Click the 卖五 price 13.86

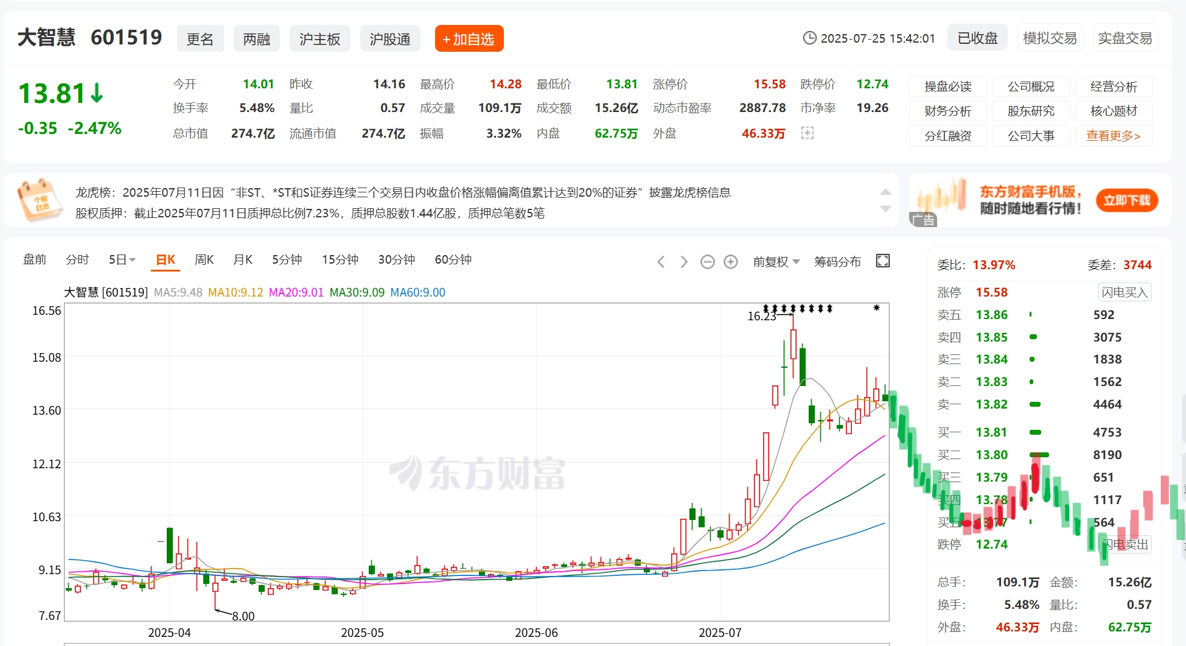pos(992,315)
